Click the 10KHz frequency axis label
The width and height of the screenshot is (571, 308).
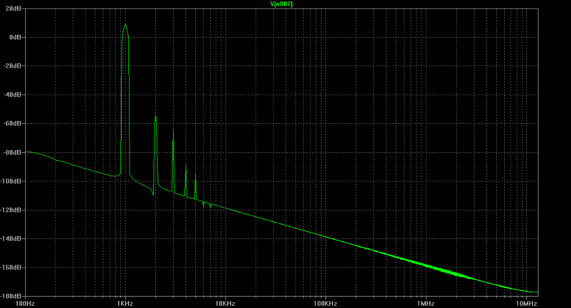[224, 303]
